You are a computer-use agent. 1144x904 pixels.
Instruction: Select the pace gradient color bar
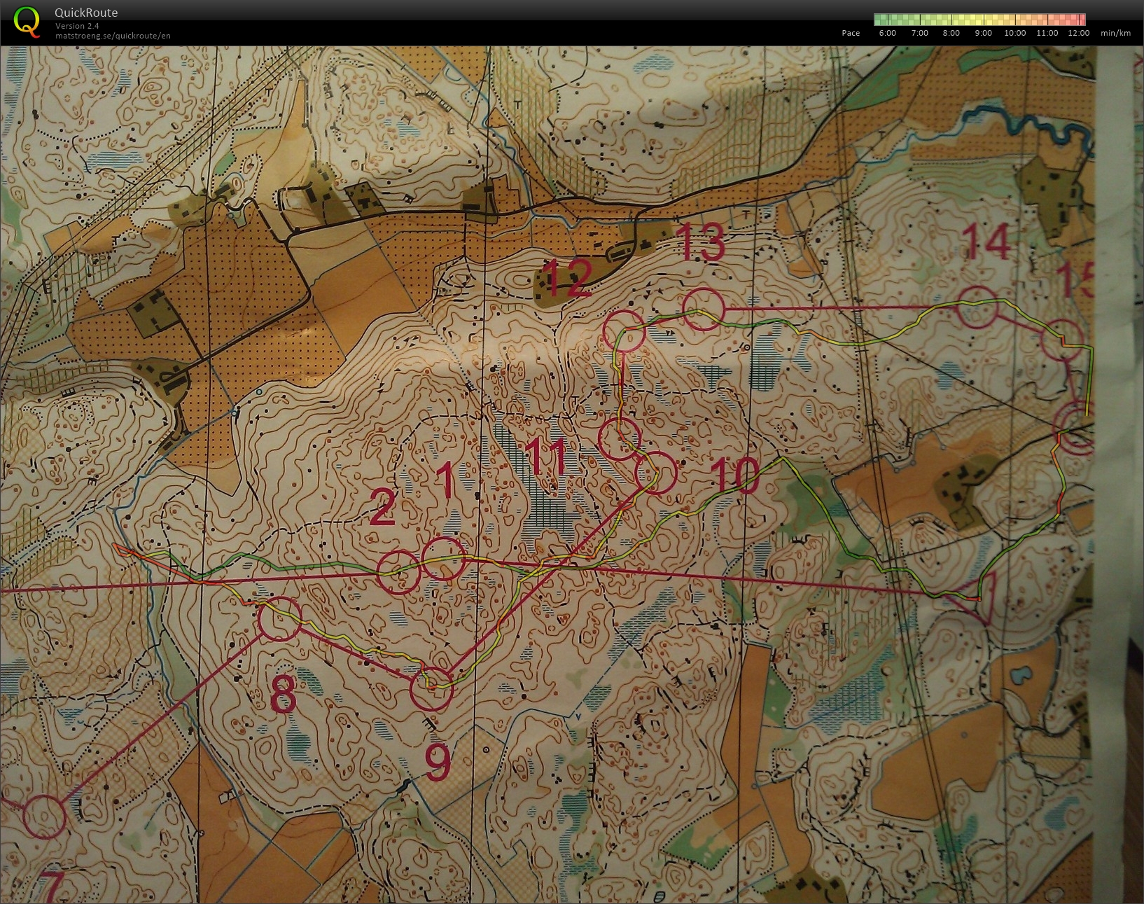tap(977, 17)
